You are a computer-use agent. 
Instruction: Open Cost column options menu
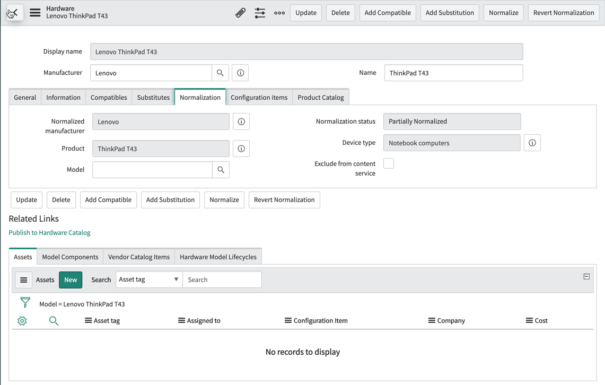(x=529, y=321)
